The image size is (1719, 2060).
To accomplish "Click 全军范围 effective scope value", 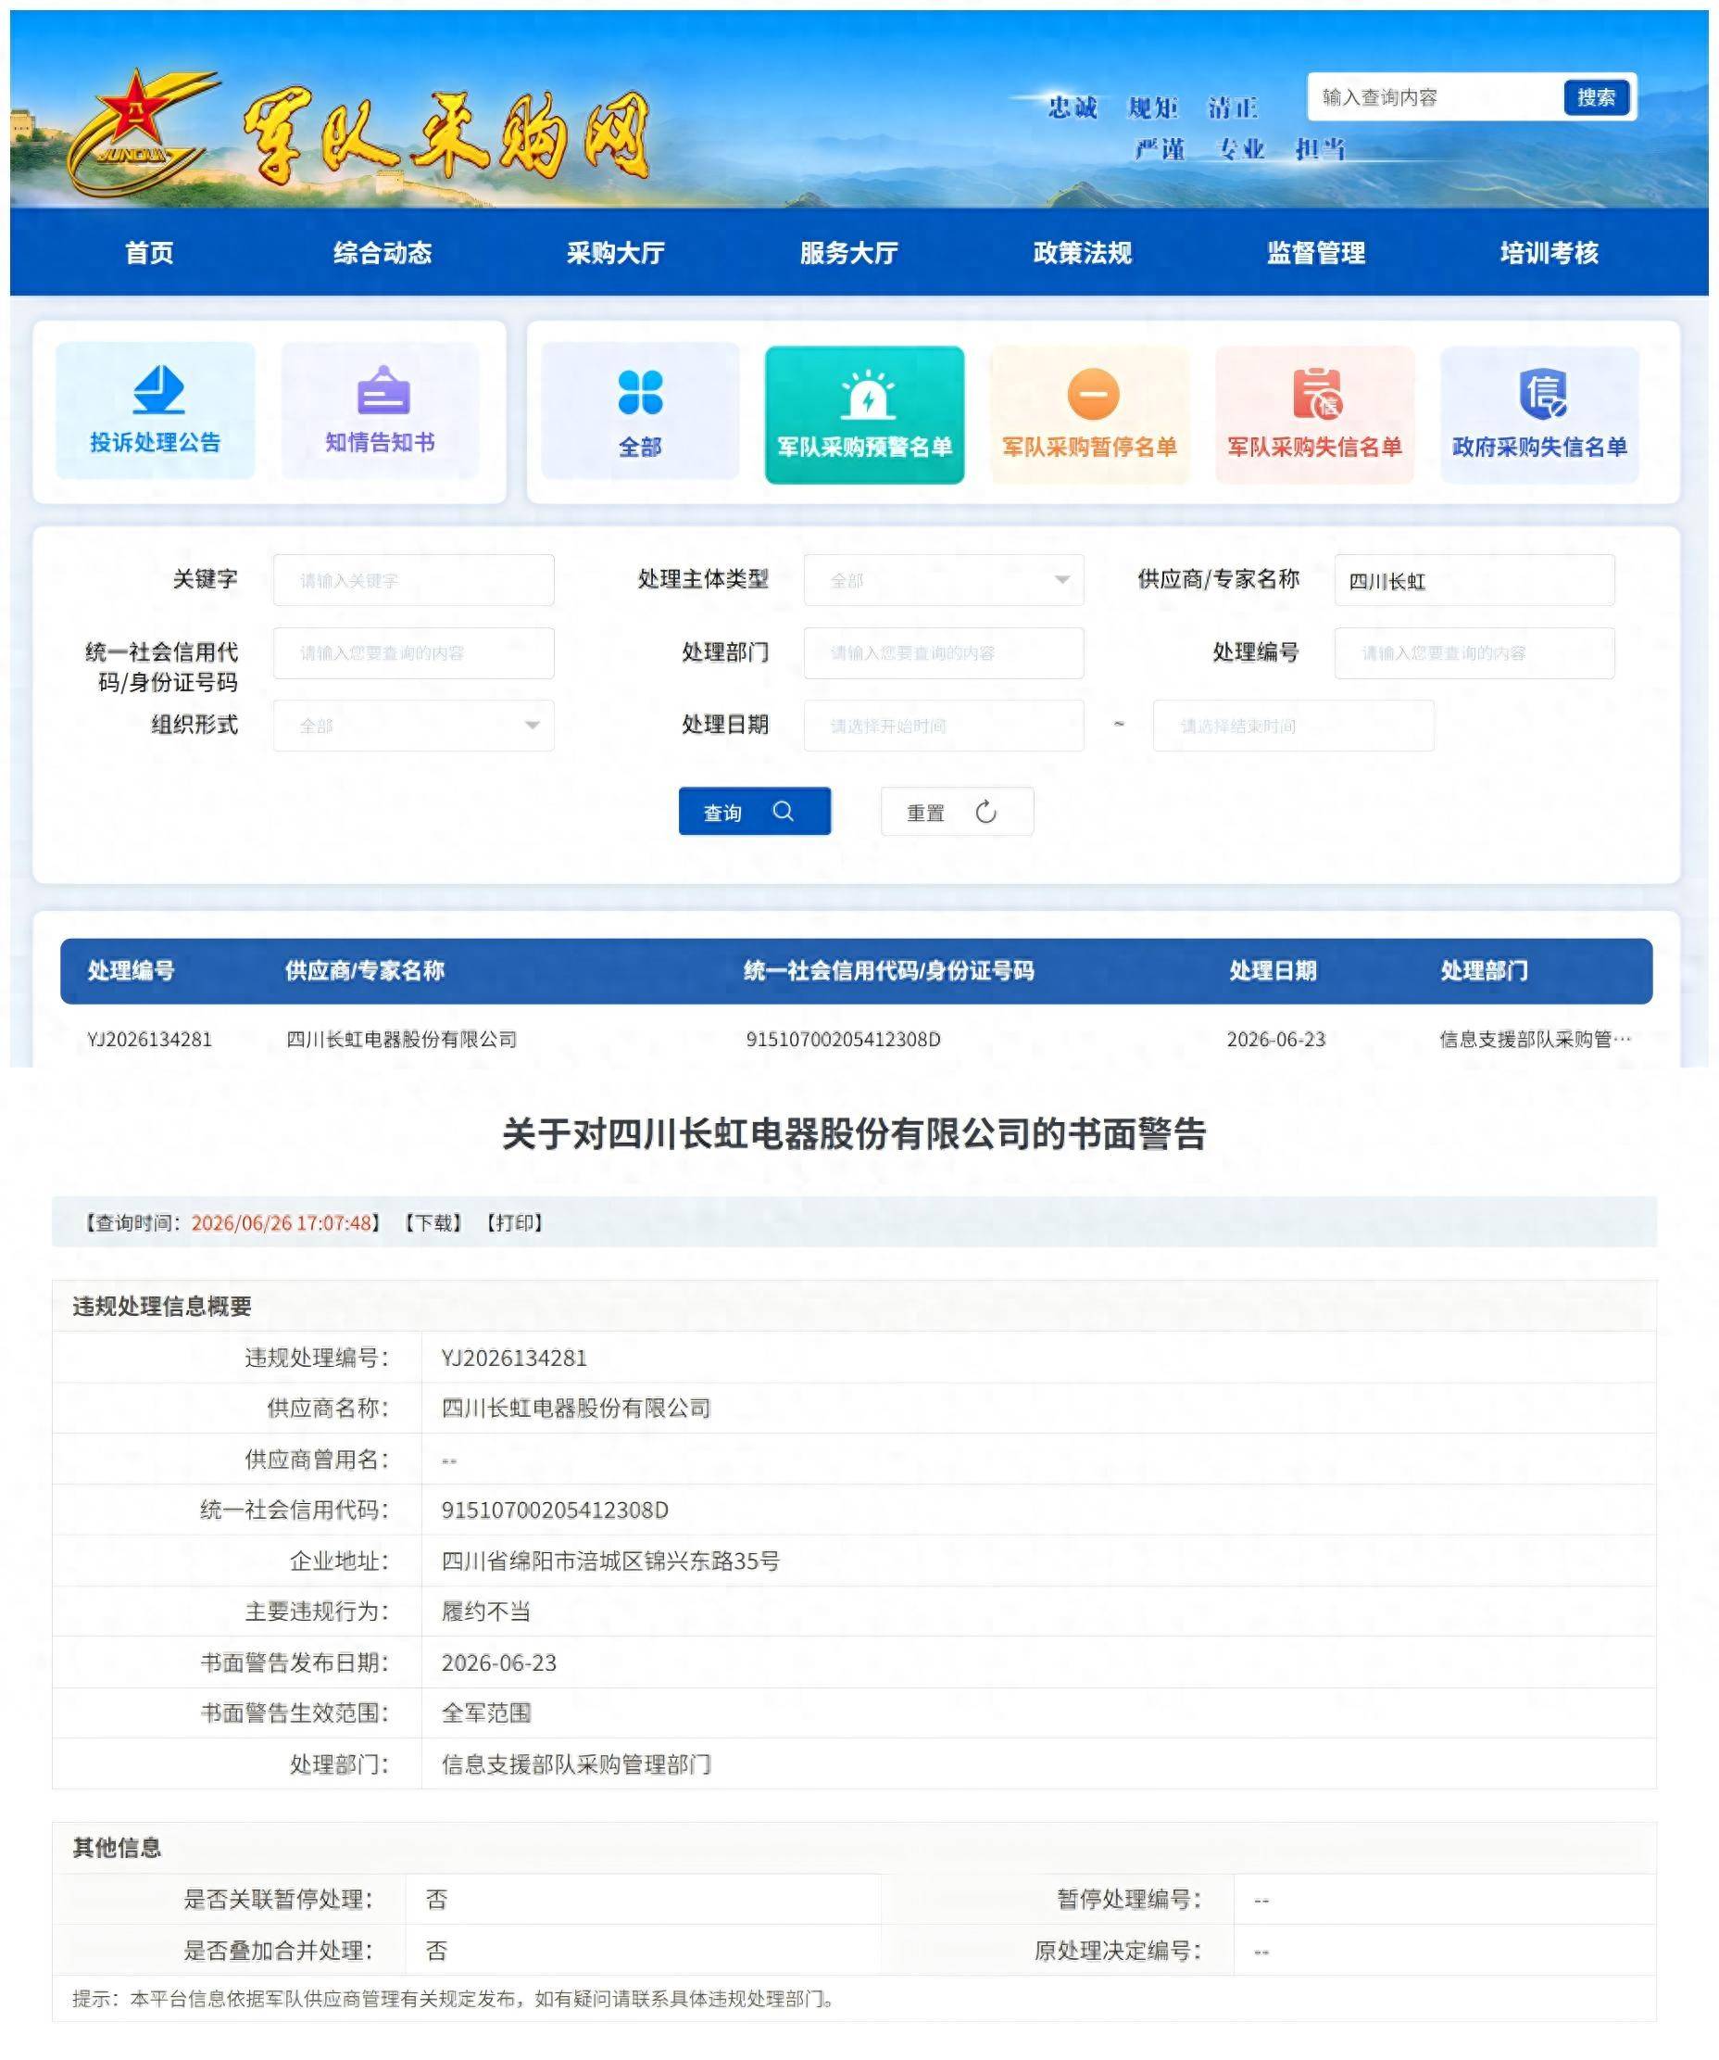I will pos(486,1712).
